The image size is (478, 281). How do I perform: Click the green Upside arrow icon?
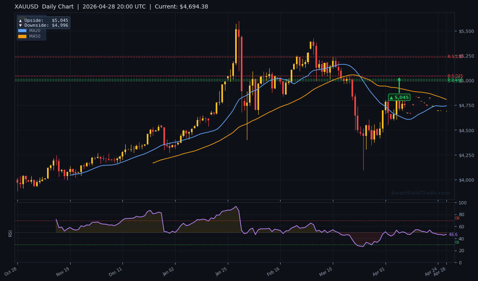[20, 20]
